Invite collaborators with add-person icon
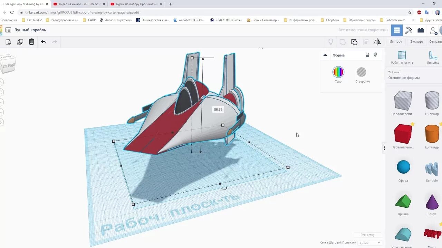Image resolution: width=442 pixels, height=248 pixels. (x=433, y=31)
